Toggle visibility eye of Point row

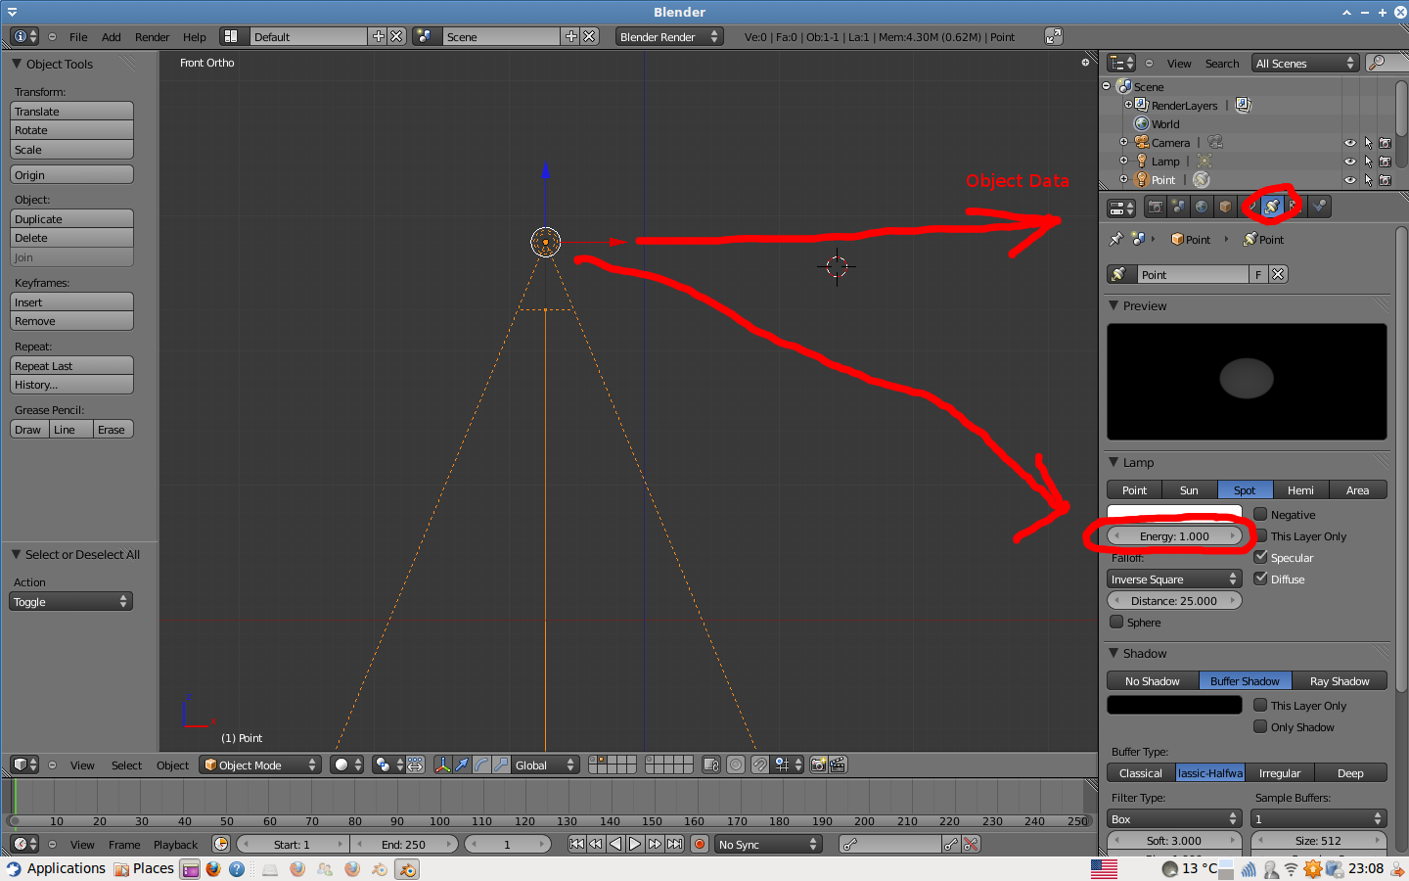tap(1350, 180)
